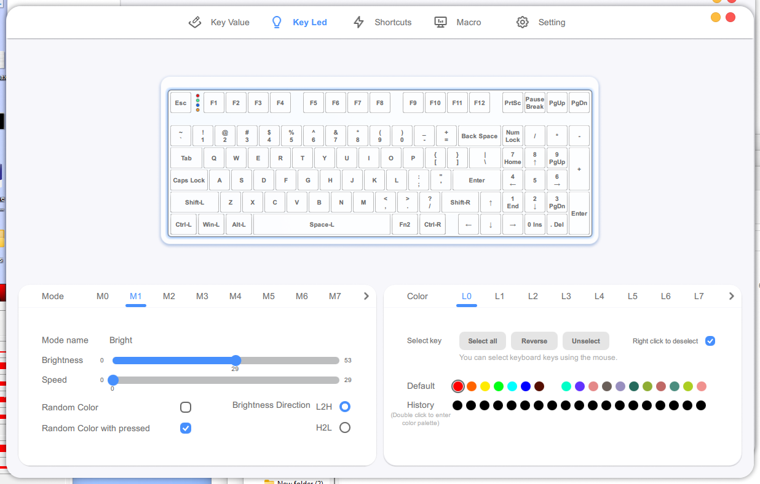This screenshot has height=484, width=760.
Task: Open Shortcuts lightning bolt icon
Action: [x=359, y=22]
